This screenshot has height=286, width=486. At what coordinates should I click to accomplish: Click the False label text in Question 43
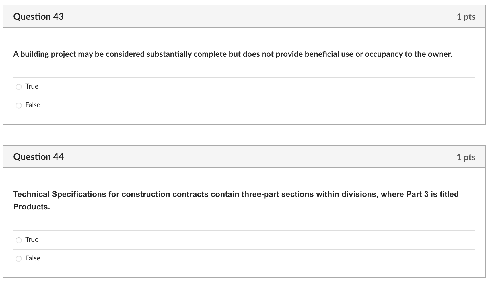coord(32,105)
